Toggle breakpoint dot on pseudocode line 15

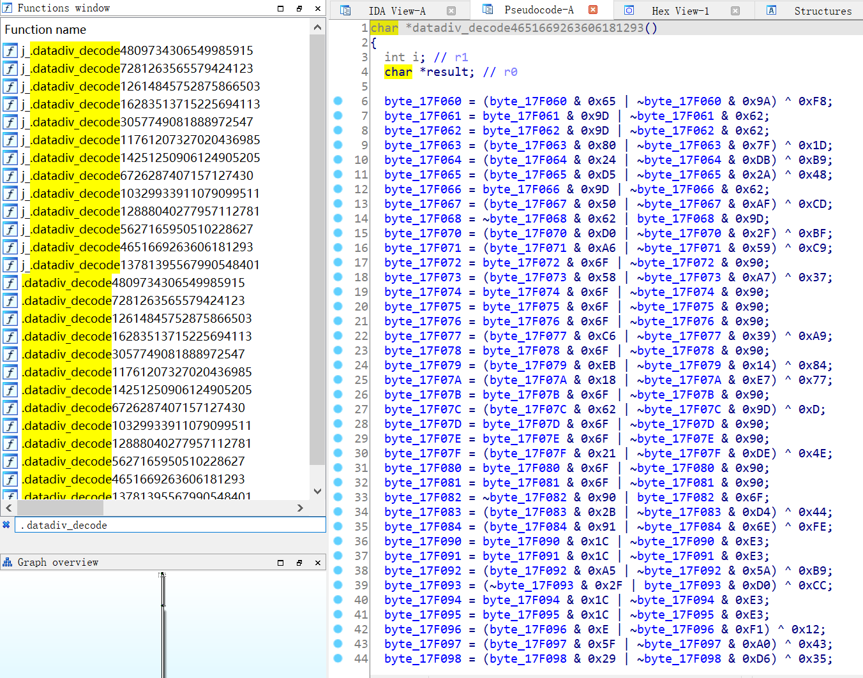point(338,233)
